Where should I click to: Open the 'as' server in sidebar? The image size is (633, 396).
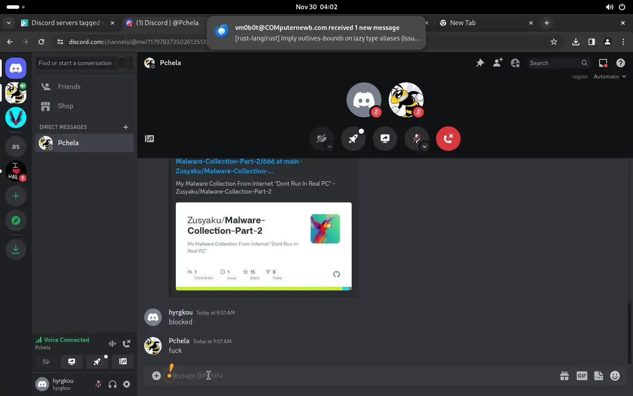click(x=16, y=147)
